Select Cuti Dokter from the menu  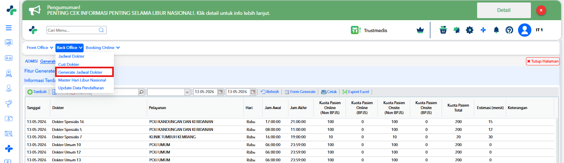(x=69, y=64)
